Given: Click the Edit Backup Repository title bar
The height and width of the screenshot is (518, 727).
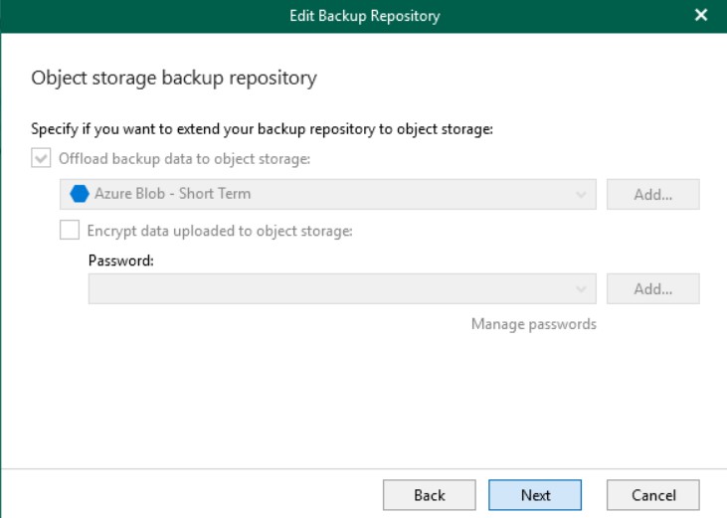Looking at the screenshot, I should click(364, 16).
